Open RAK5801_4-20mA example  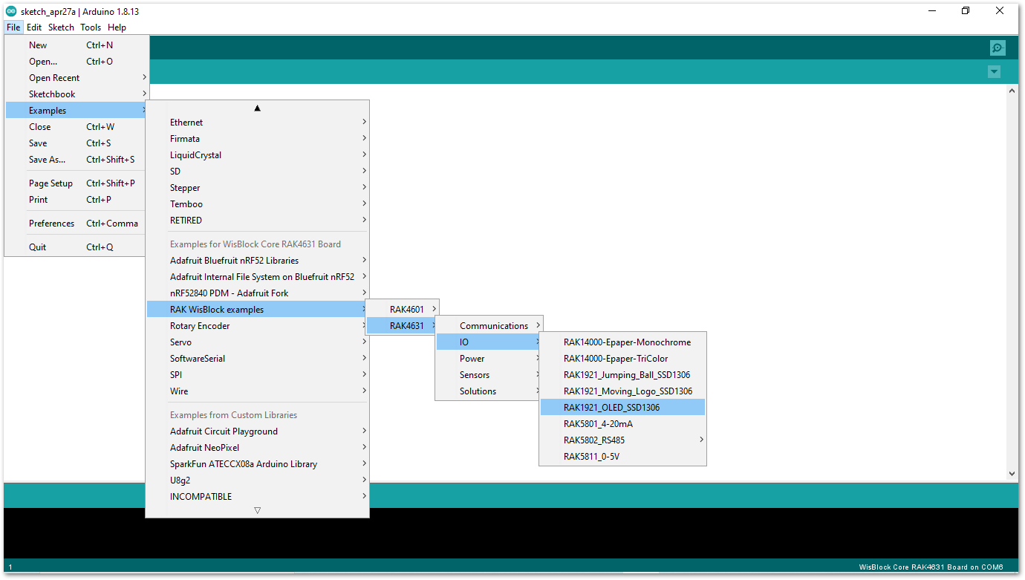622,424
